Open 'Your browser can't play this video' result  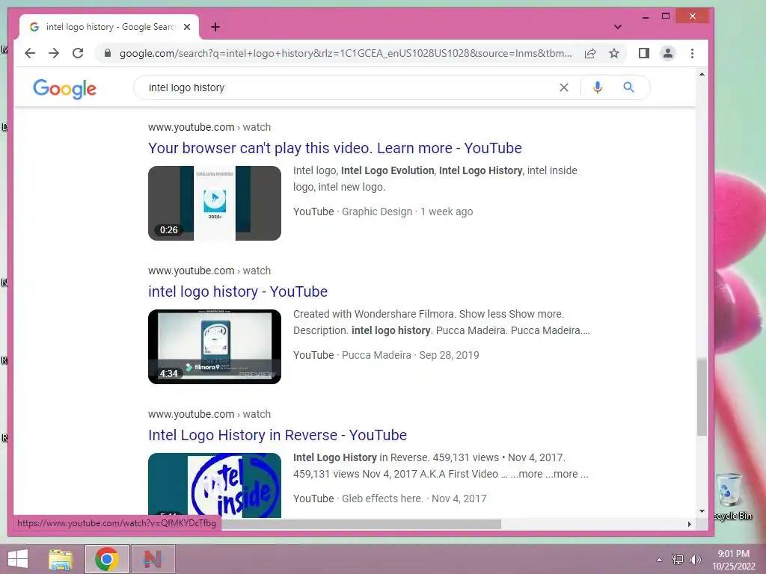pos(334,148)
